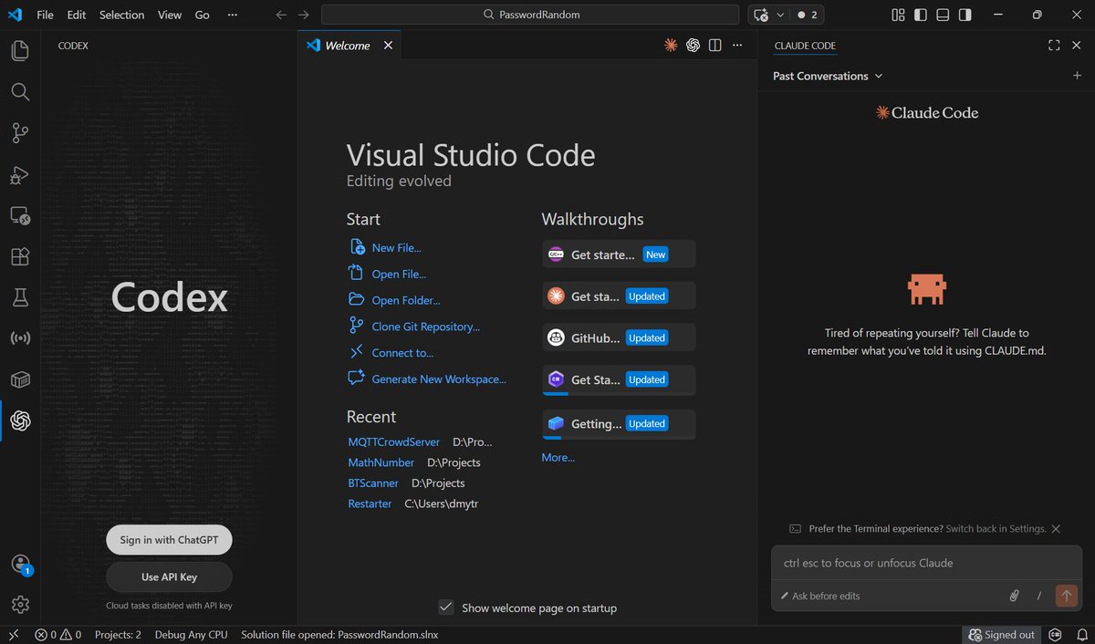Go back with the left arrow
The height and width of the screenshot is (644, 1095).
point(281,15)
